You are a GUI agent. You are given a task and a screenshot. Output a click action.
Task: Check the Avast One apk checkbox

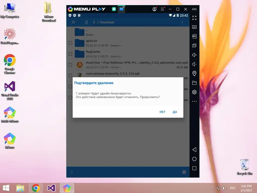(x=70, y=65)
